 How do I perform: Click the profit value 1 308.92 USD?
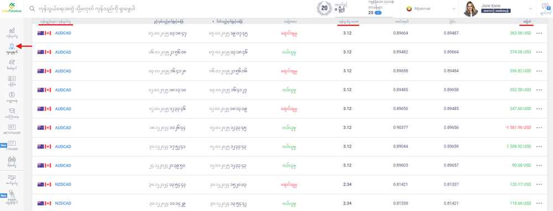pyautogui.click(x=519, y=146)
